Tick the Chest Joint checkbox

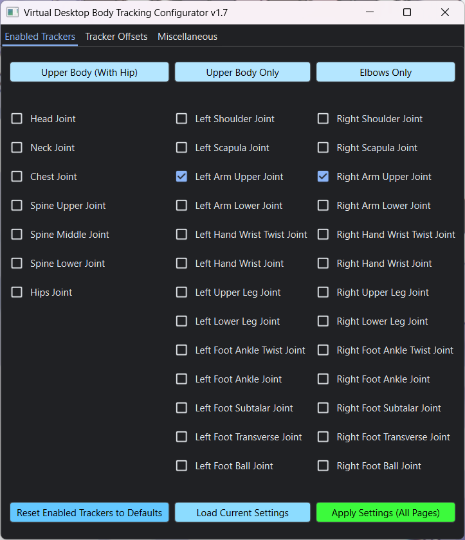[17, 177]
